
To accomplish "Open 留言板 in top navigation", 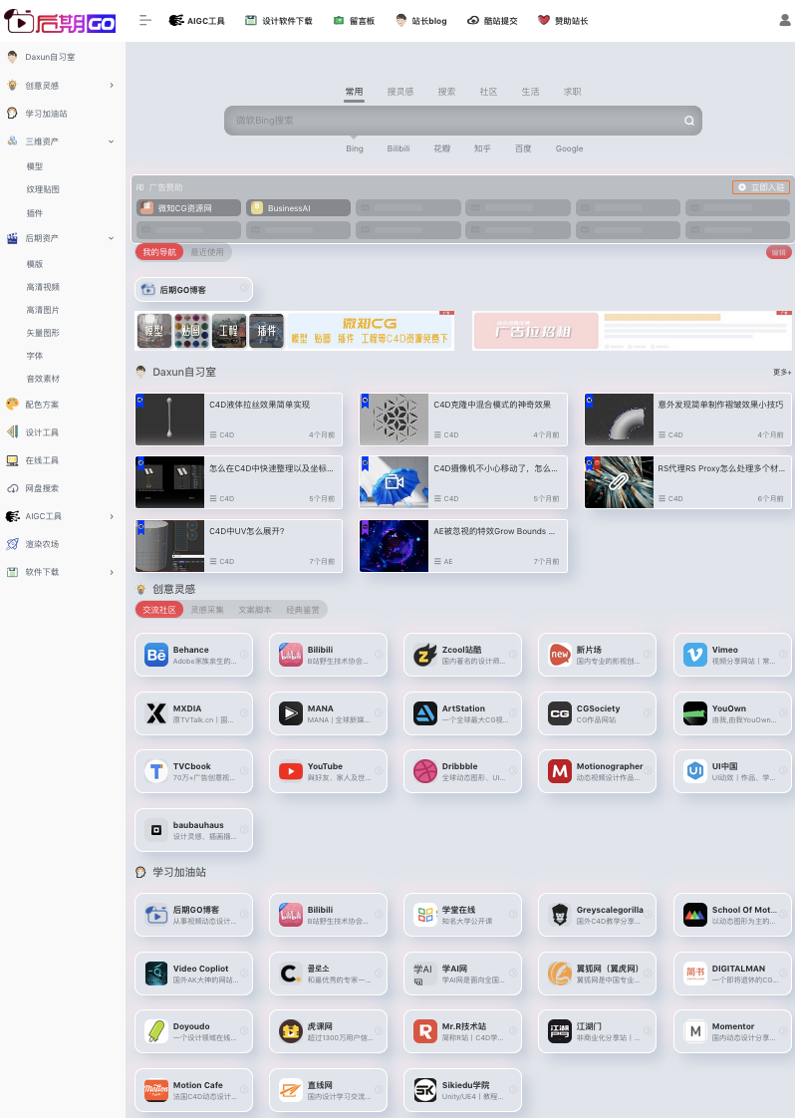I will point(355,21).
